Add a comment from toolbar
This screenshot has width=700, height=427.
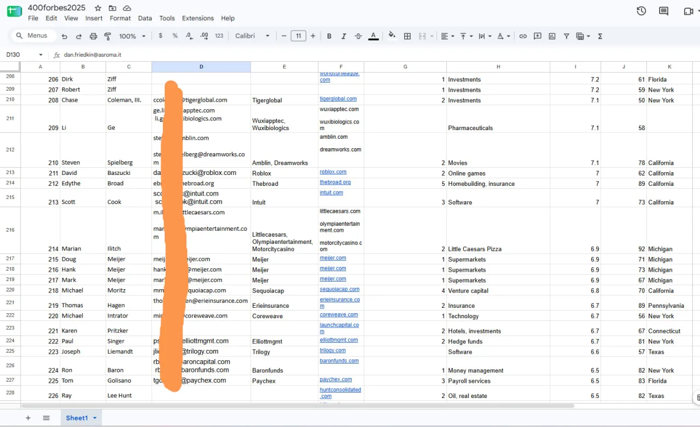point(538,36)
